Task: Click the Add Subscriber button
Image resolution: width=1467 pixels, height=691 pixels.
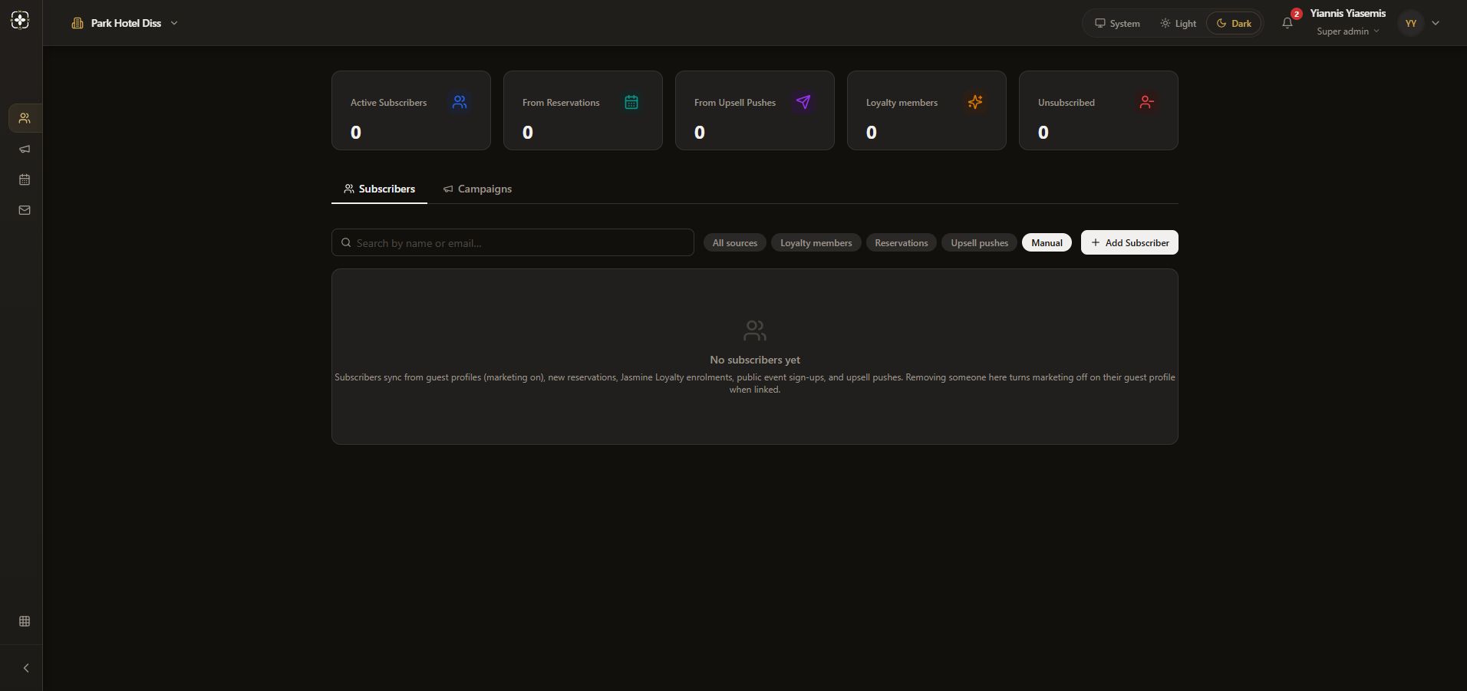Action: click(1129, 242)
